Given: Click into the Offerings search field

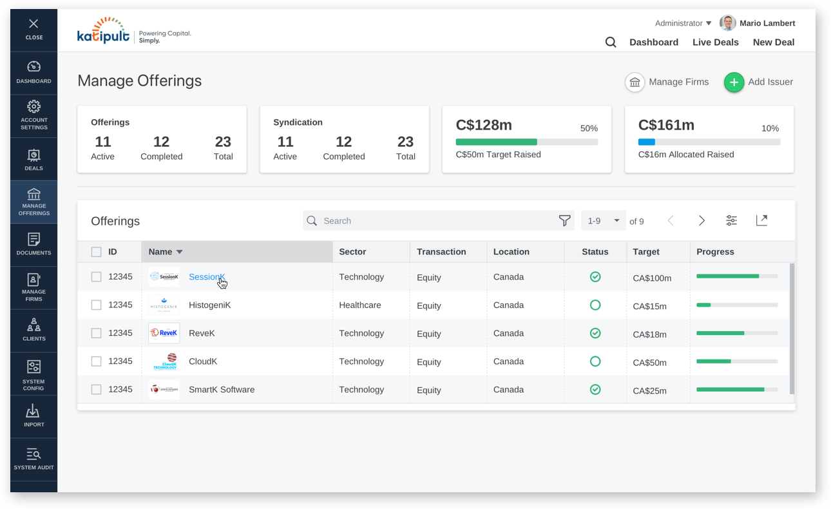Looking at the screenshot, I should click(x=438, y=221).
